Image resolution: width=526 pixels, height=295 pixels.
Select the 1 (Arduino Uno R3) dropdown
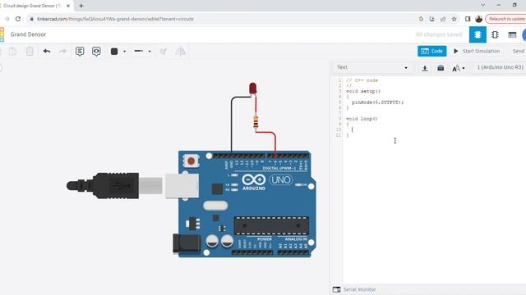pyautogui.click(x=501, y=67)
